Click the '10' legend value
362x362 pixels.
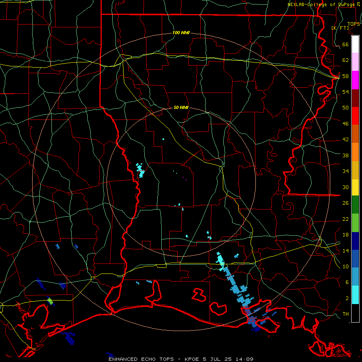tap(346, 267)
